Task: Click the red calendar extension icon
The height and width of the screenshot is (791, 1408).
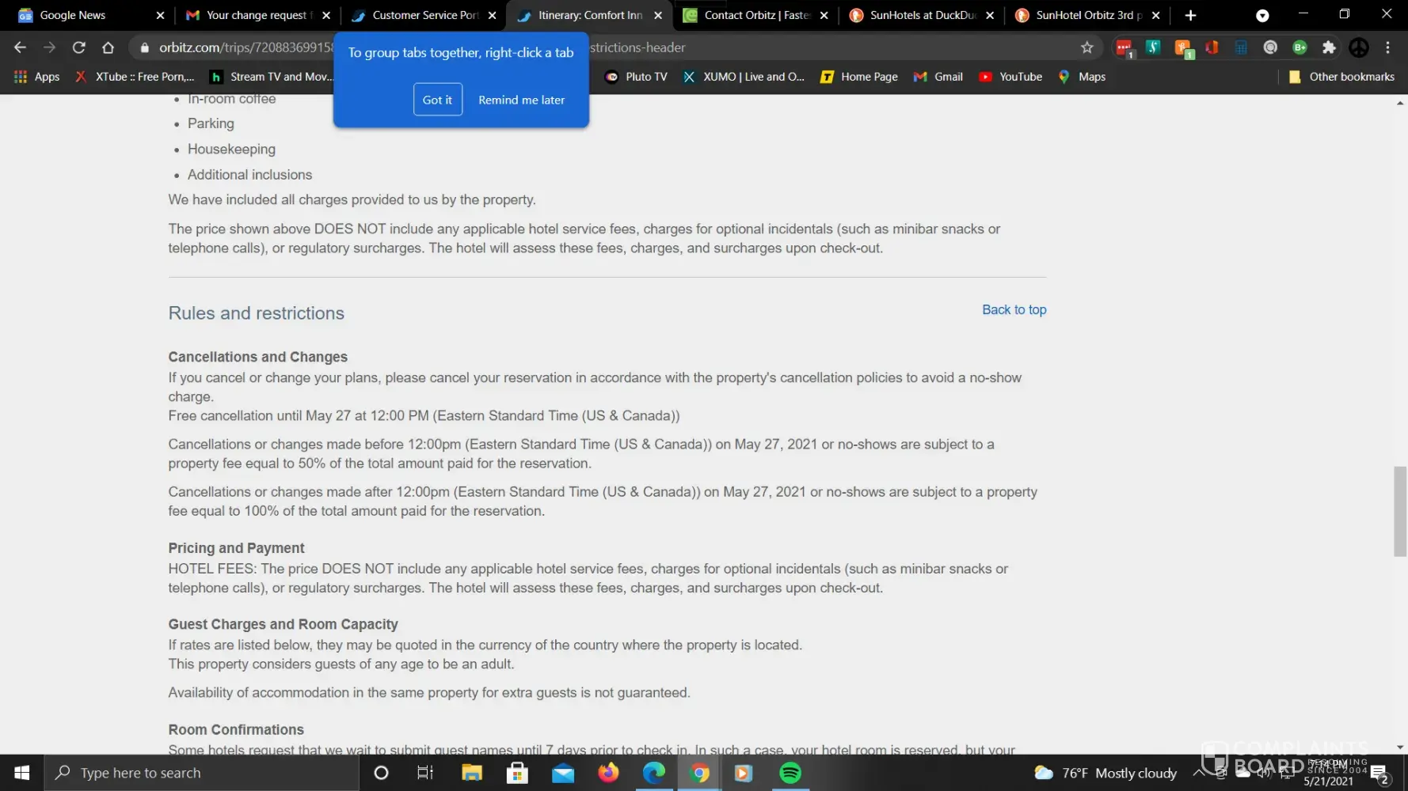Action: pos(1124,48)
